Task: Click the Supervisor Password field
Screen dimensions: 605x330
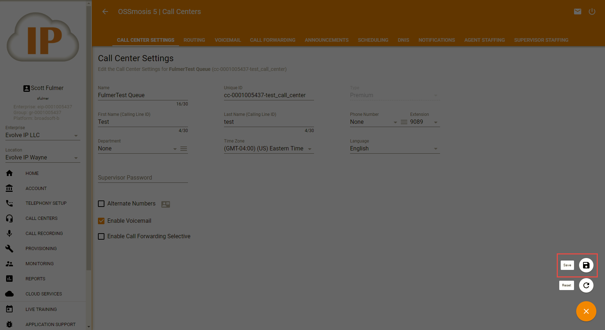Action: pyautogui.click(x=143, y=178)
